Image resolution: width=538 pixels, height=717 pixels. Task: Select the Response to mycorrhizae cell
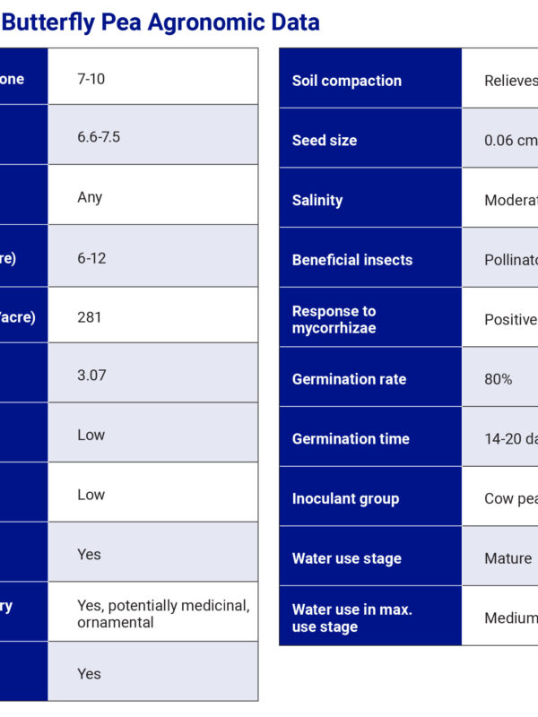point(334,320)
